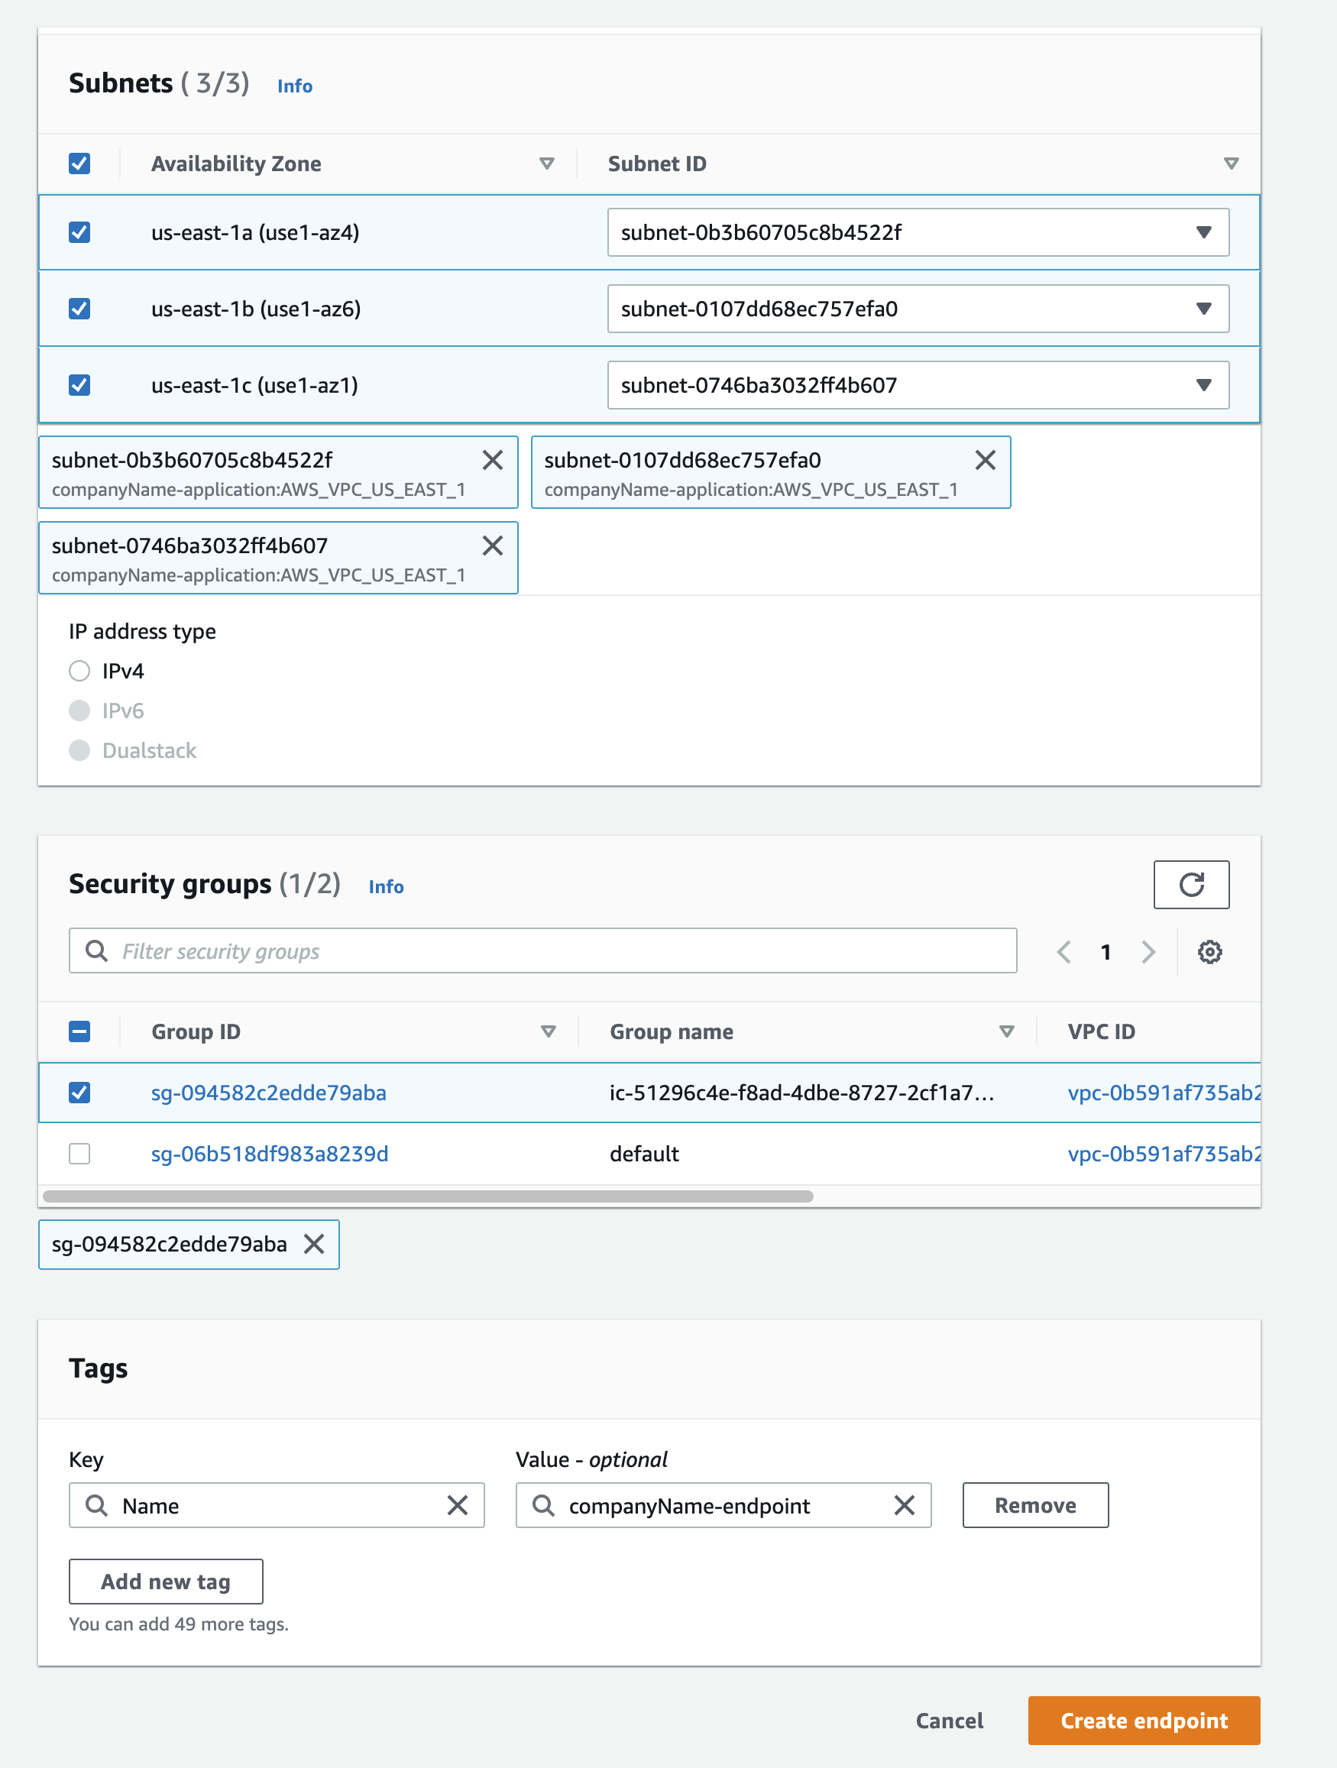Remove subnet-0b3b60705c8b4522f selection chip
The width and height of the screenshot is (1337, 1768).
click(492, 460)
